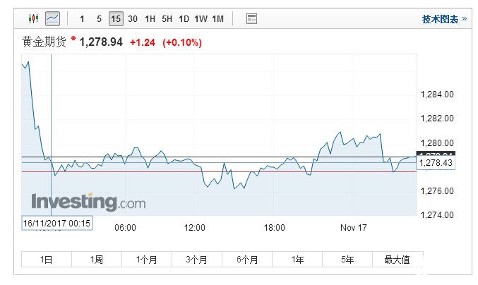478x285 pixels.
Task: Show the 最大值 time range
Action: [397, 260]
